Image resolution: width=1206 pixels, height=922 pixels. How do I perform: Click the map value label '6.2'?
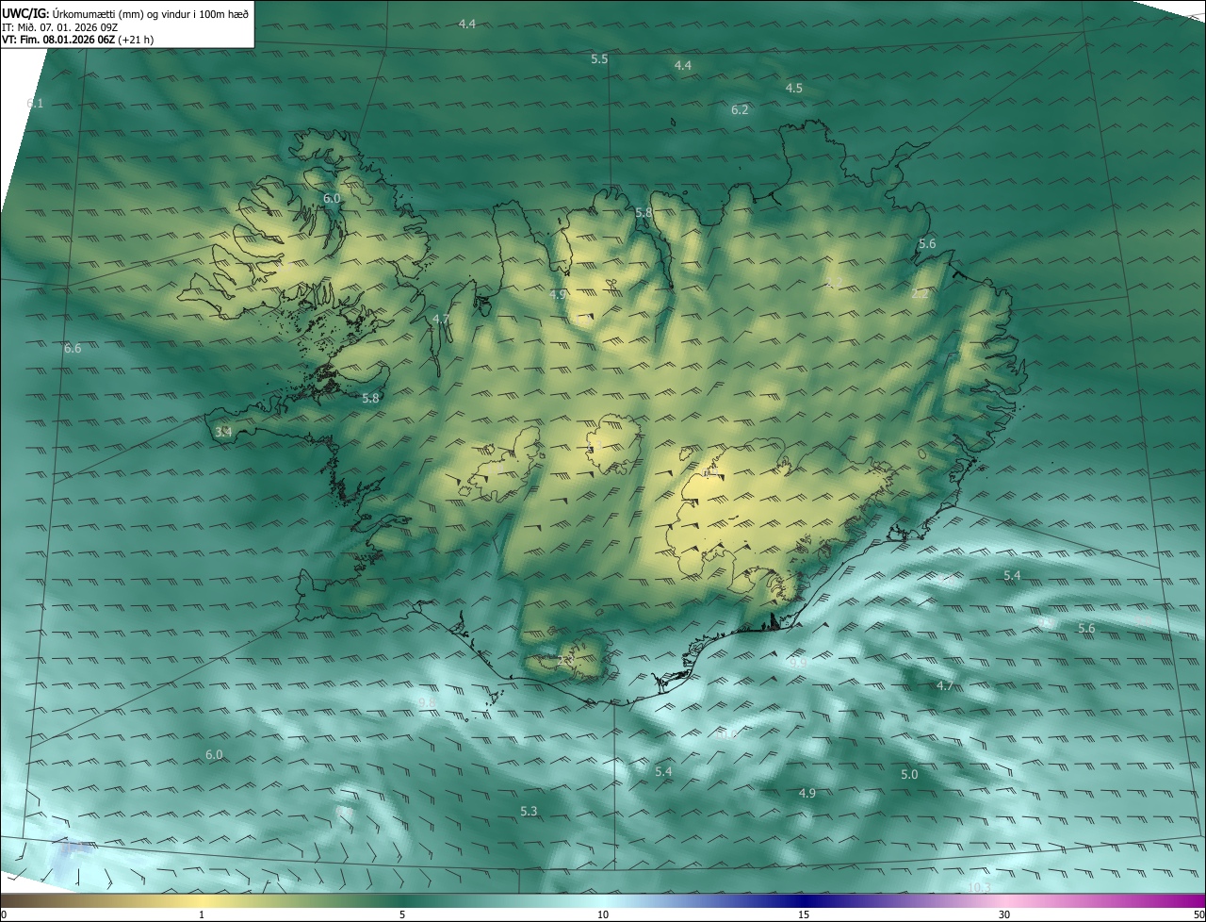[740, 109]
